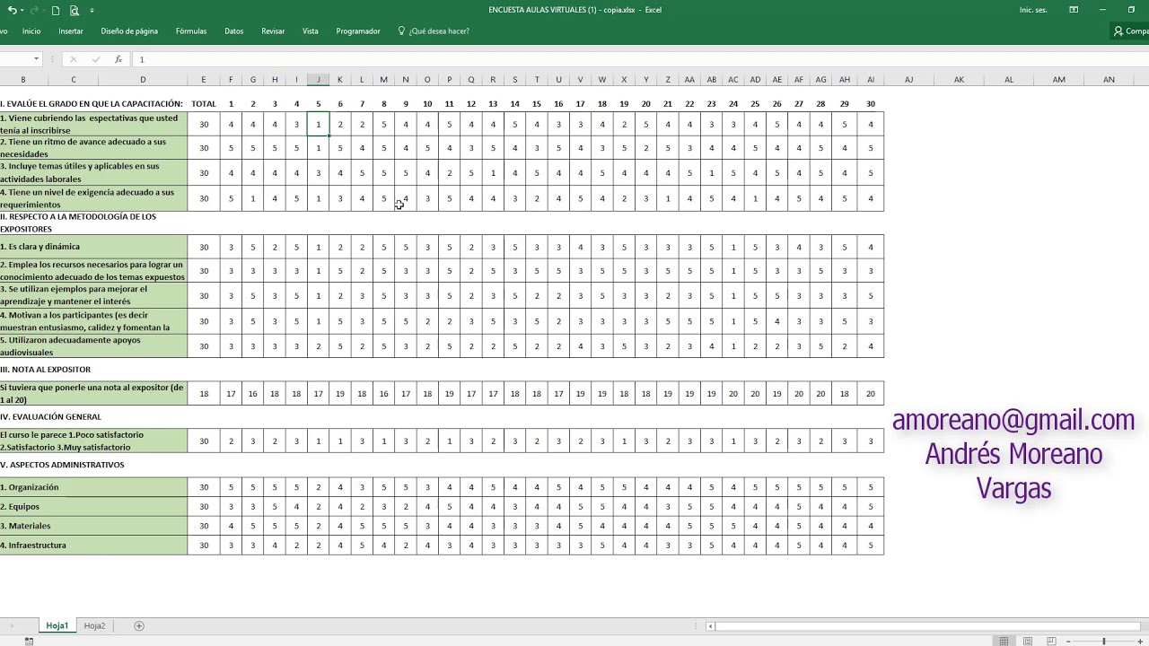Expand Customize Quick Access Toolbar arrow

pyautogui.click(x=92, y=11)
